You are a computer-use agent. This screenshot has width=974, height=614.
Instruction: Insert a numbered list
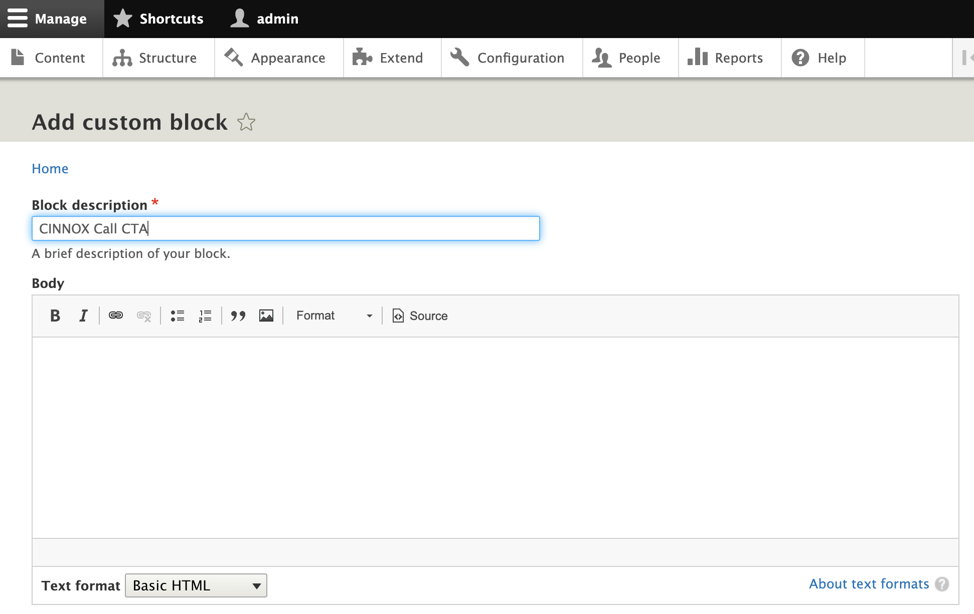pos(205,316)
